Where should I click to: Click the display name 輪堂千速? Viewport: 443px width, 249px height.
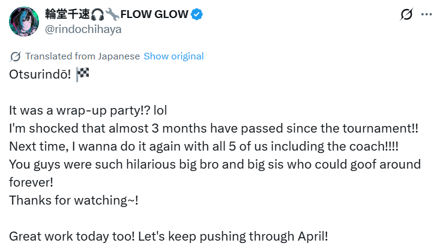(x=67, y=14)
